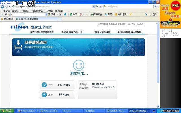Click the 上行 up arrow icon
This screenshot has height=113, width=181.
(44, 95)
